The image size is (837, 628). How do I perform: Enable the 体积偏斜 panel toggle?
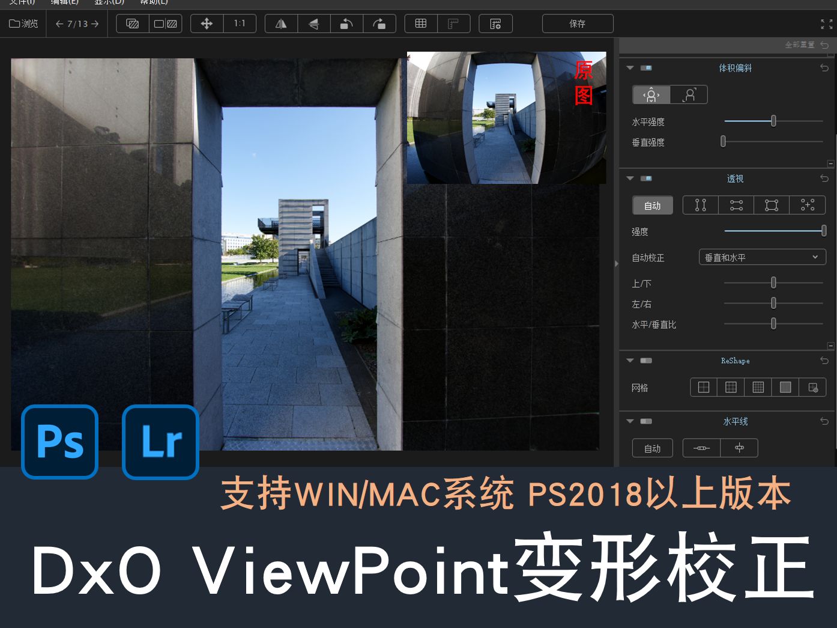[x=645, y=68]
